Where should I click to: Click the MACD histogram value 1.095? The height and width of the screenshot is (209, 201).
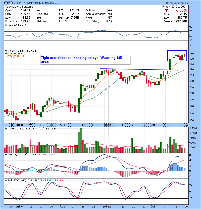pyautogui.click(x=53, y=155)
